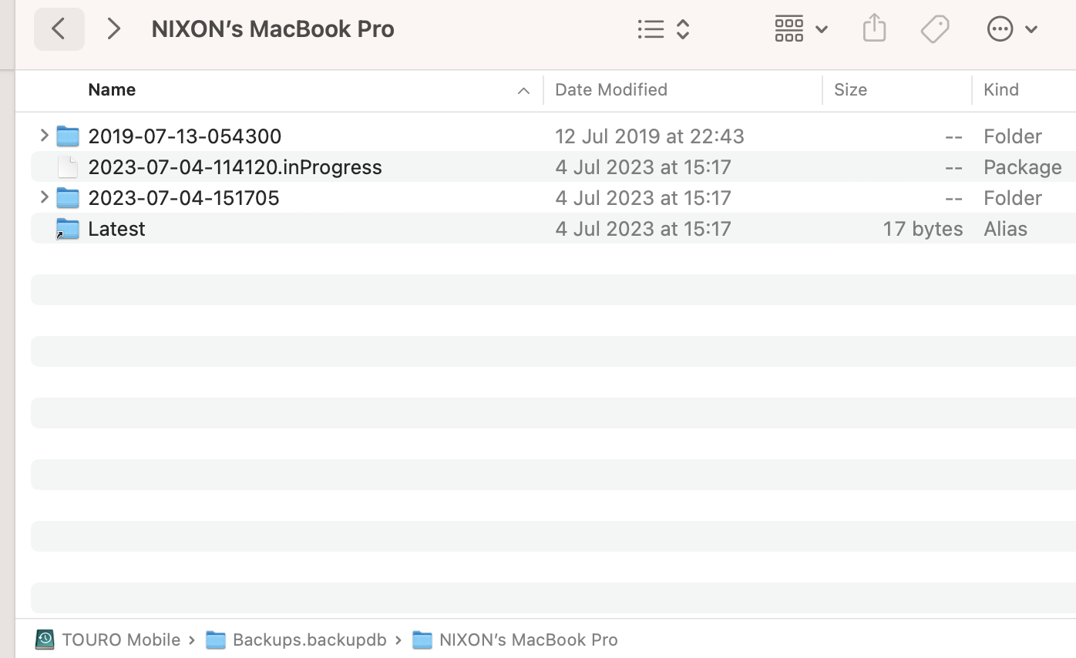Image resolution: width=1076 pixels, height=658 pixels.
Task: Go back using the back arrow
Action: pos(59,29)
